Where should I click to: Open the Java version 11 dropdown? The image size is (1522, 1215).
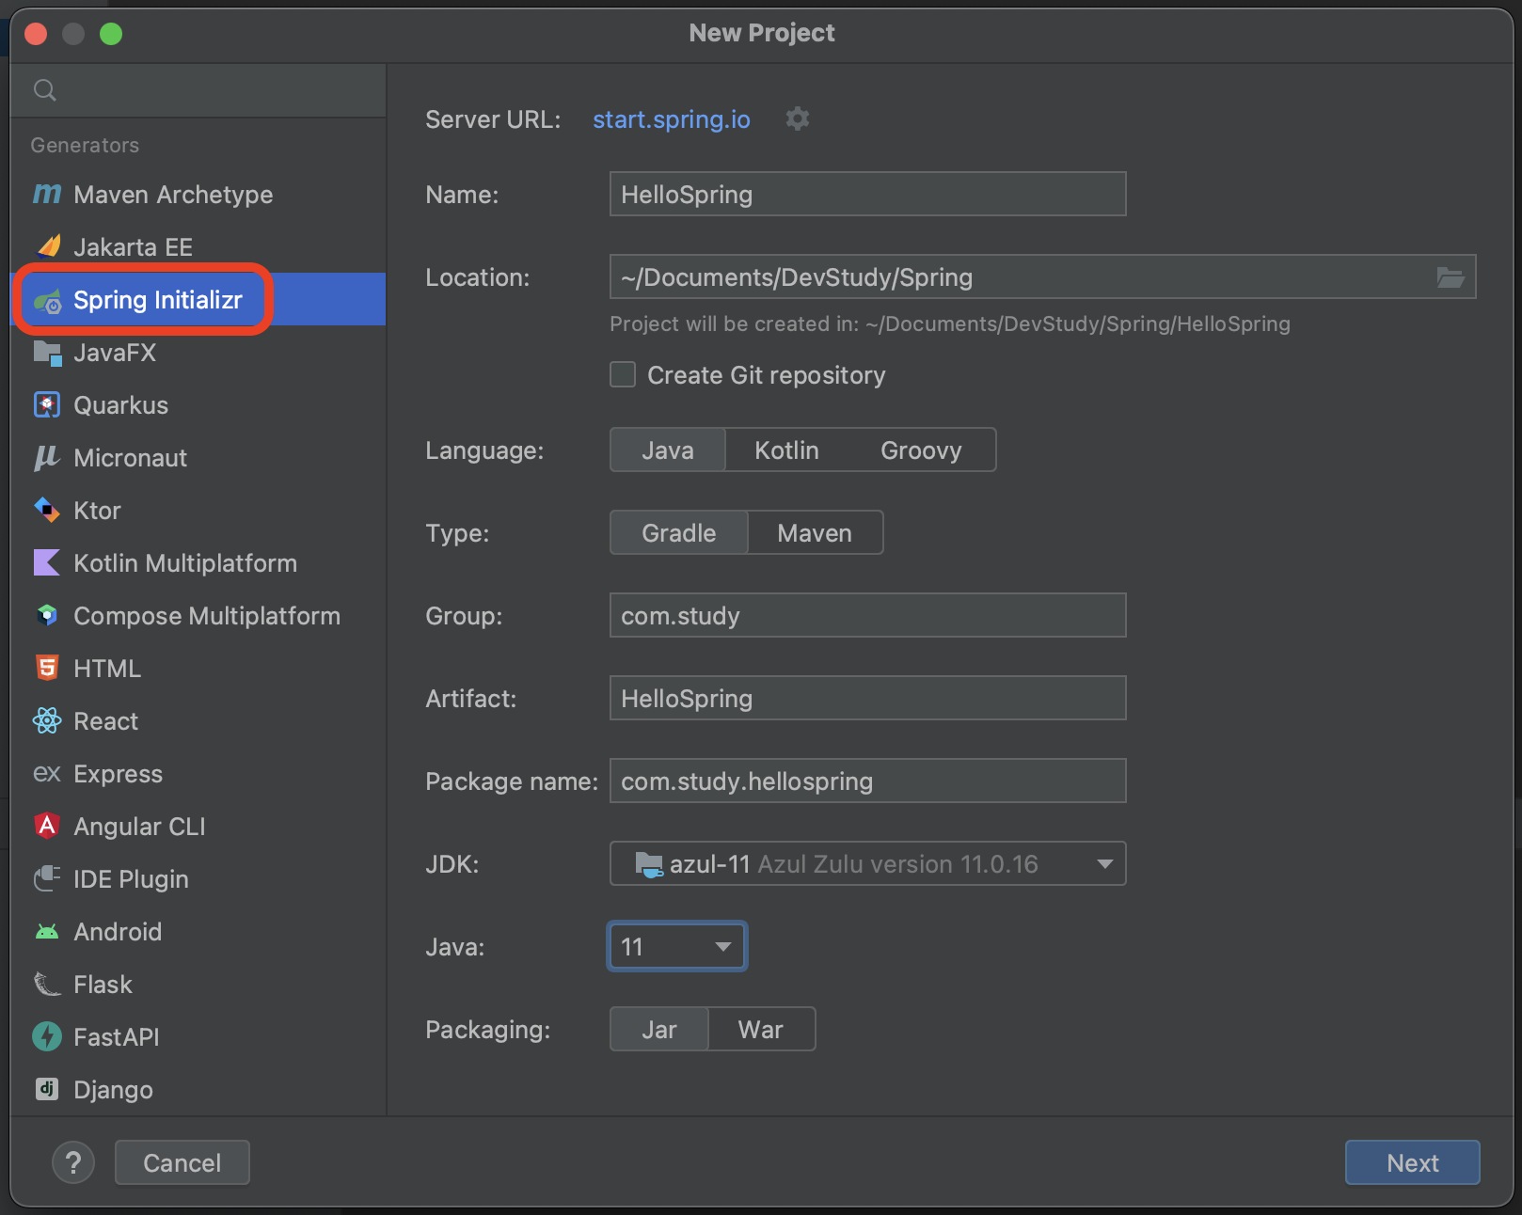click(677, 947)
